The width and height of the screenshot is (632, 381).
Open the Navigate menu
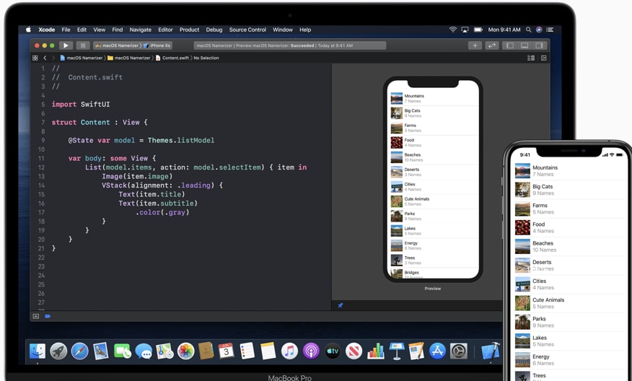[140, 30]
